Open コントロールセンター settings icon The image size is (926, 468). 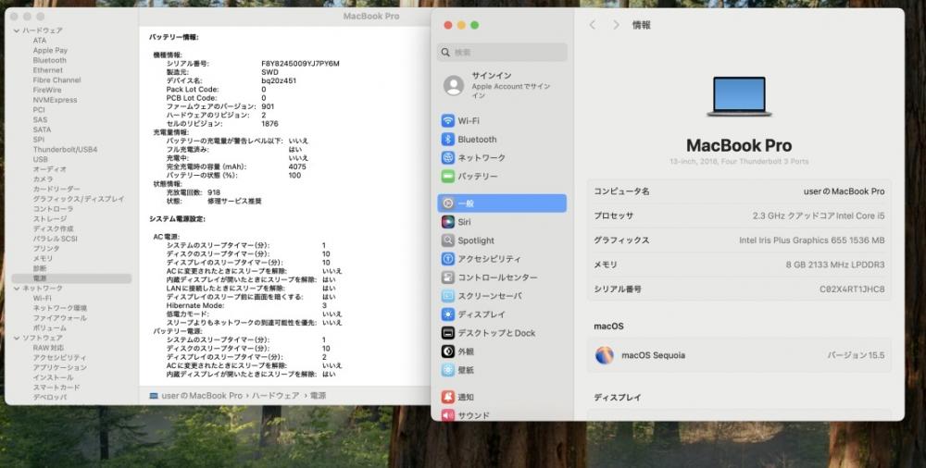[447, 277]
